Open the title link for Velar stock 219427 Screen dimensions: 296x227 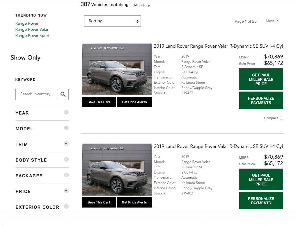(218, 46)
